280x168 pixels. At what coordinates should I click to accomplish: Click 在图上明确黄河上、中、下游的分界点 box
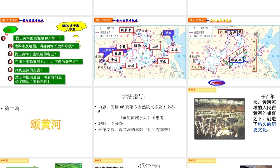[48, 62]
